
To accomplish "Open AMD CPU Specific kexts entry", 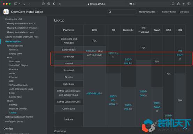I will (x=21, y=89).
